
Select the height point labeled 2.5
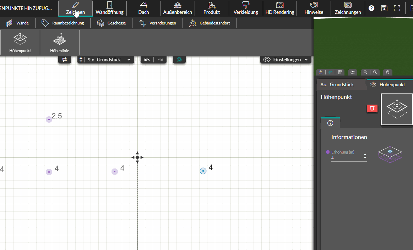49,120
